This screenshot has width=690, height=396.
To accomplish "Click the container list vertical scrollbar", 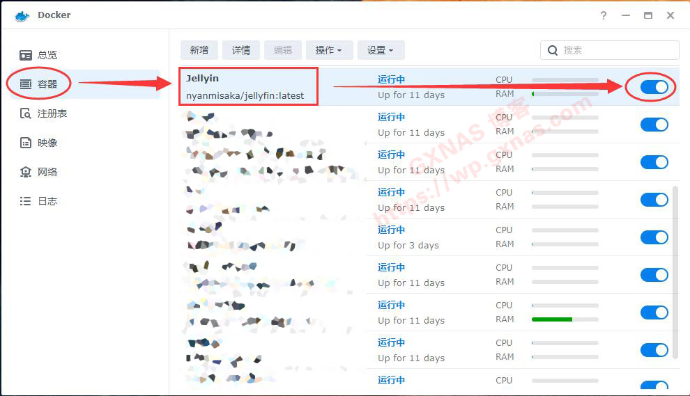I will click(674, 271).
